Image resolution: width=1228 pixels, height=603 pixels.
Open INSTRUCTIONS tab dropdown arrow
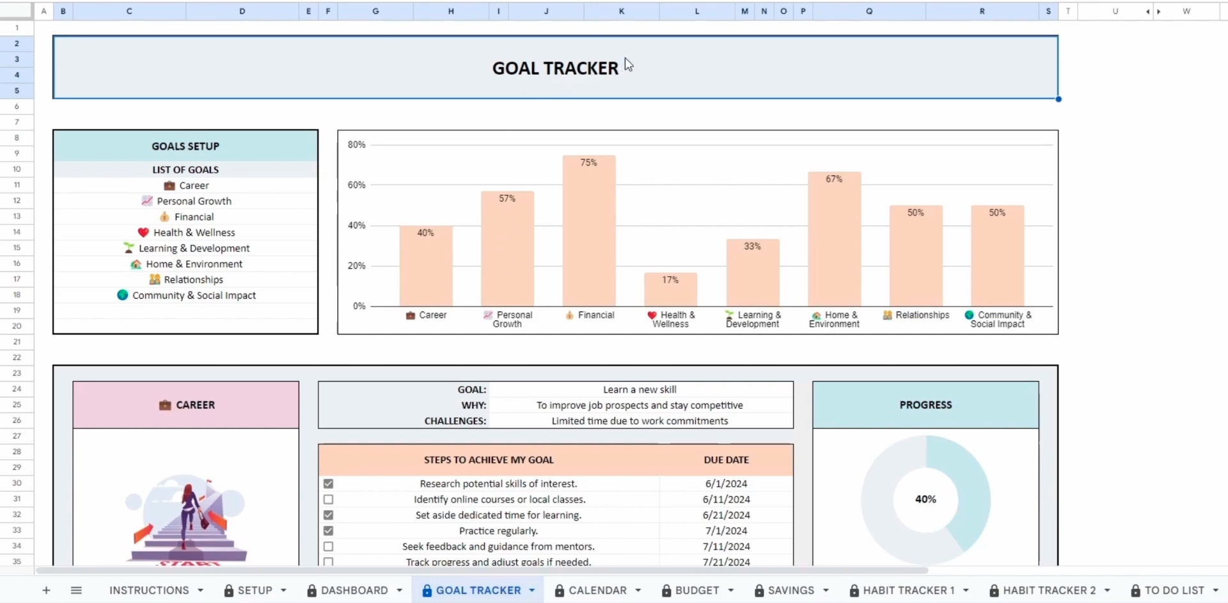(x=201, y=590)
